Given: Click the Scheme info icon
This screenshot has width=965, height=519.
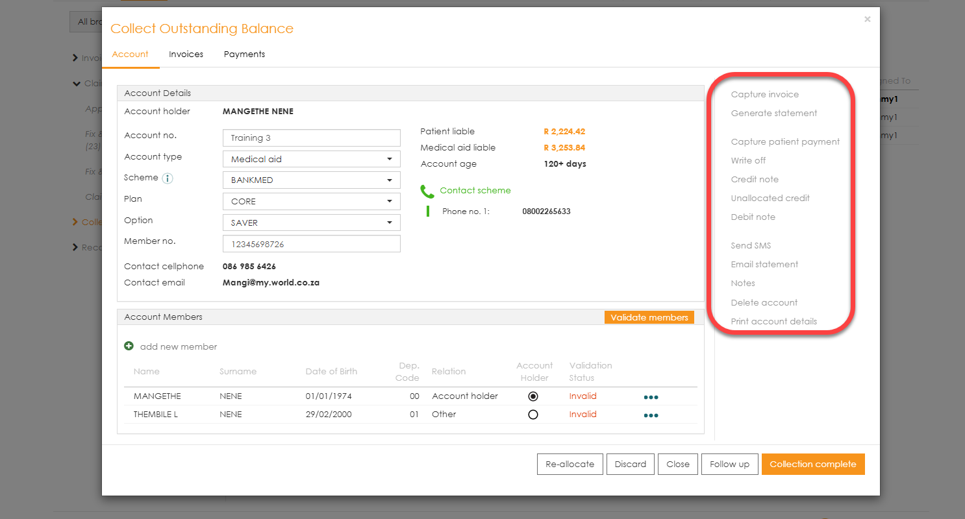Looking at the screenshot, I should pos(167,178).
